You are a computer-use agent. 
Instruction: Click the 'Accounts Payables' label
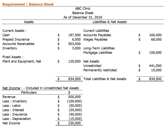(97, 35)
